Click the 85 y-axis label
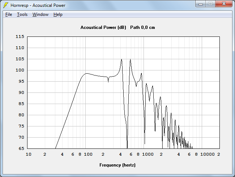The image size is (235, 177). (21, 104)
